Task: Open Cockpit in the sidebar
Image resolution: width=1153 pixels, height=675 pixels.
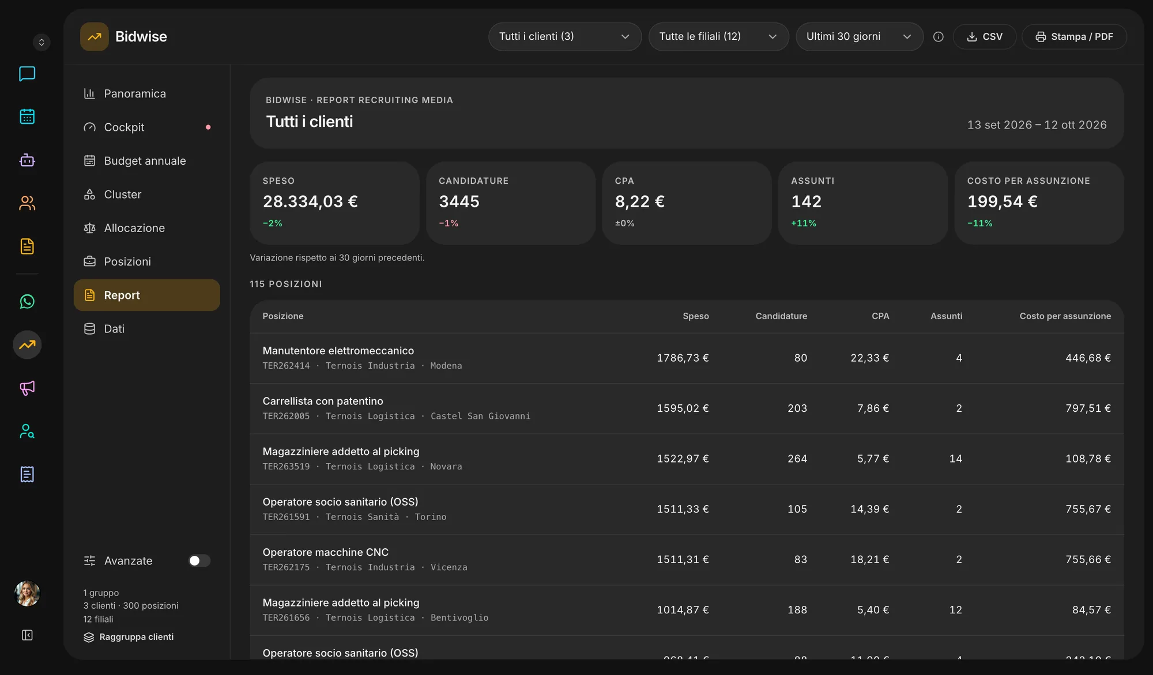Action: pos(147,127)
